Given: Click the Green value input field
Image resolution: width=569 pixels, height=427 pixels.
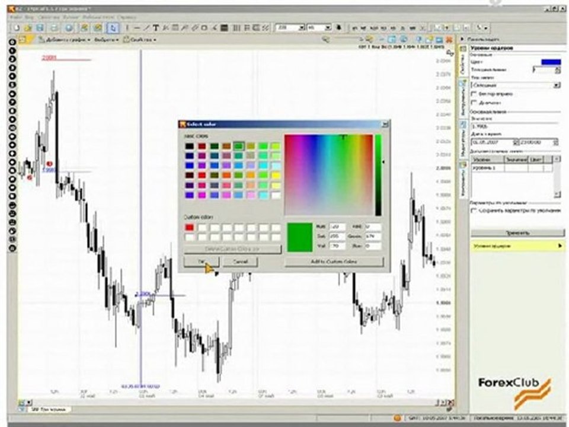Looking at the screenshot, I should coord(373,237).
